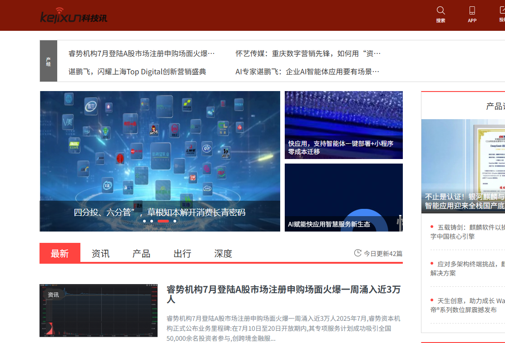The image size is (505, 343).
Task: Select the second carousel dot
Action: coord(152,221)
